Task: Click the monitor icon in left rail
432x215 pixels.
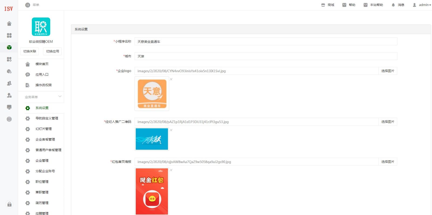Action: 9,107
